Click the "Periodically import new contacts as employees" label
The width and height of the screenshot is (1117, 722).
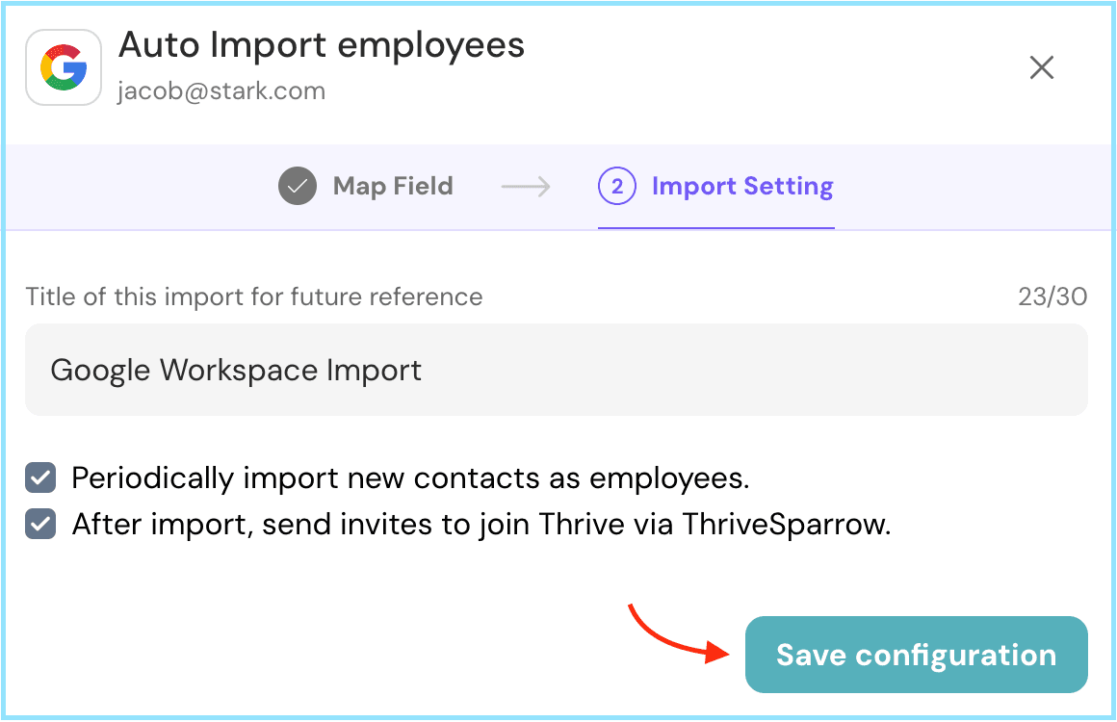click(410, 478)
